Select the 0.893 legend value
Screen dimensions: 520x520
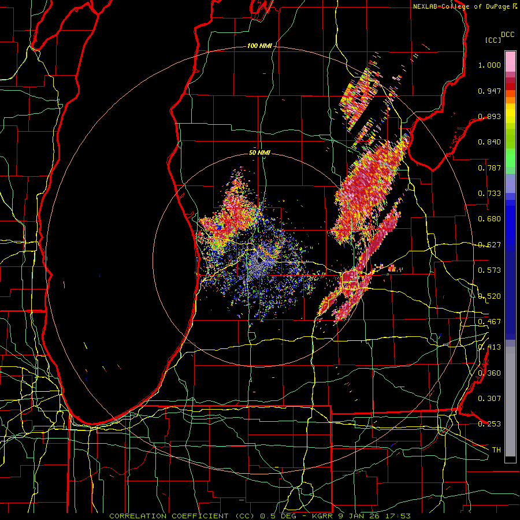tap(489, 116)
